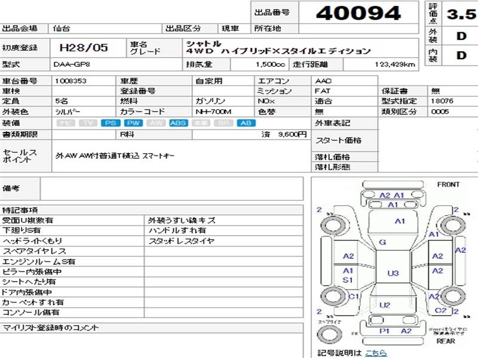This screenshot has height=358, width=478.
Task: Click the note ハンドルすれ有
Action: (x=177, y=230)
